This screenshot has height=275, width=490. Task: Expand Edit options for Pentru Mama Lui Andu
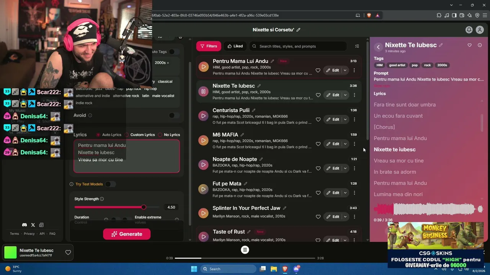click(x=345, y=70)
